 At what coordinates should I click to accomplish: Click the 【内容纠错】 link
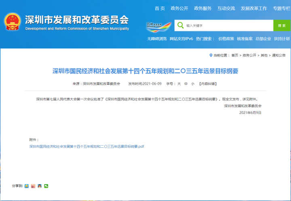[208, 84]
